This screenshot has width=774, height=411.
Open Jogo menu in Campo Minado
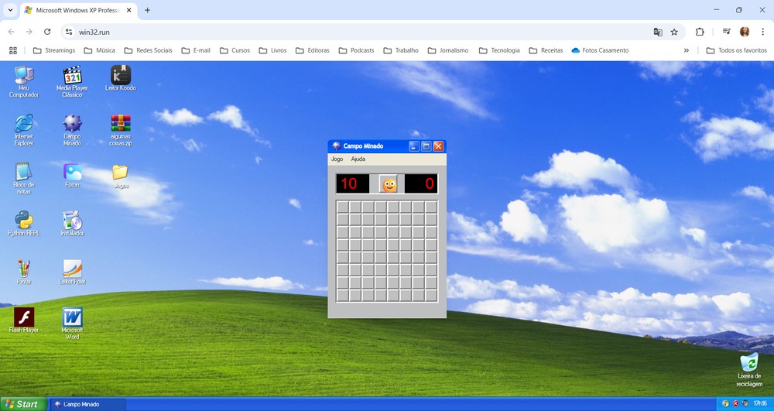tap(337, 159)
